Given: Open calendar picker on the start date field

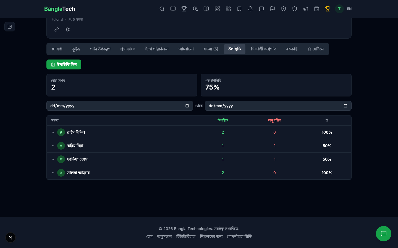Looking at the screenshot, I should tap(187, 106).
